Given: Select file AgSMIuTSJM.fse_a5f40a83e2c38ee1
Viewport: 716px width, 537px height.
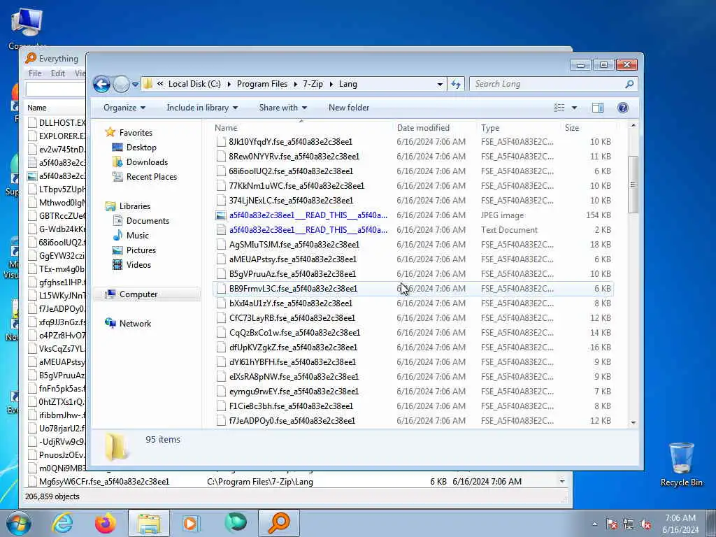Looking at the screenshot, I should (413, 245).
